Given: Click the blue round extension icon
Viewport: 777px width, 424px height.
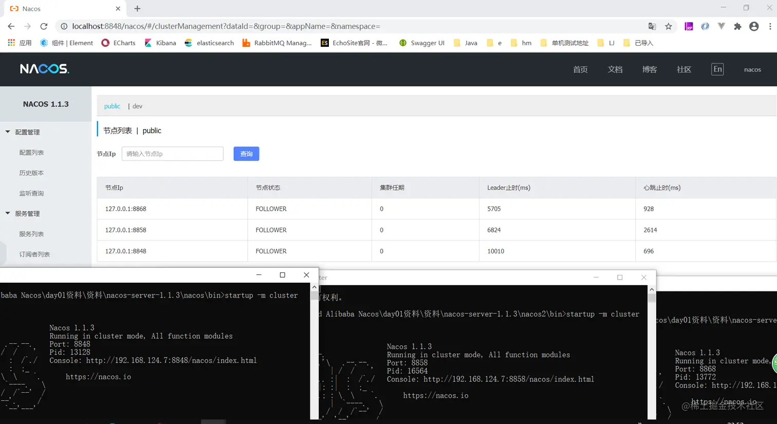Looking at the screenshot, I should [x=705, y=26].
